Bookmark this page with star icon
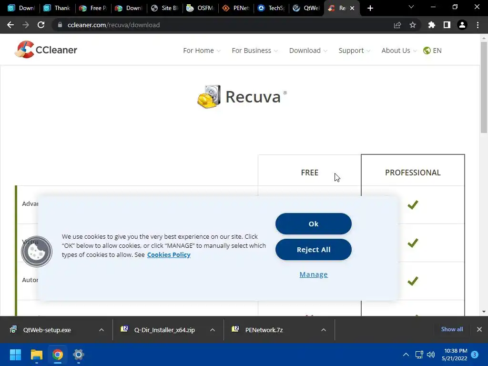 point(413,25)
